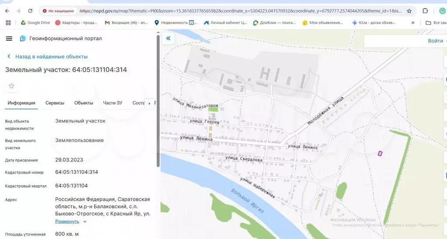Click the title 'Земельный участок: 64:05:131104:314'
Screen dimensions: 447x239
tap(66, 70)
